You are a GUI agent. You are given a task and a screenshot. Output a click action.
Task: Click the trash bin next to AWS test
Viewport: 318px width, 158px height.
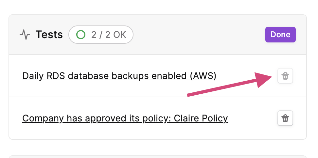(285, 76)
